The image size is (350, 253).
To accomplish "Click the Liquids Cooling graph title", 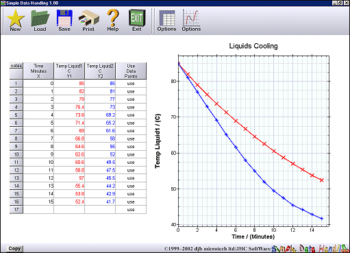I will point(253,46).
